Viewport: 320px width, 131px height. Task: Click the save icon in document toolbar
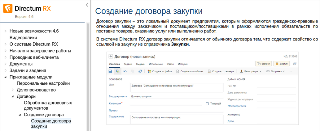110,71
